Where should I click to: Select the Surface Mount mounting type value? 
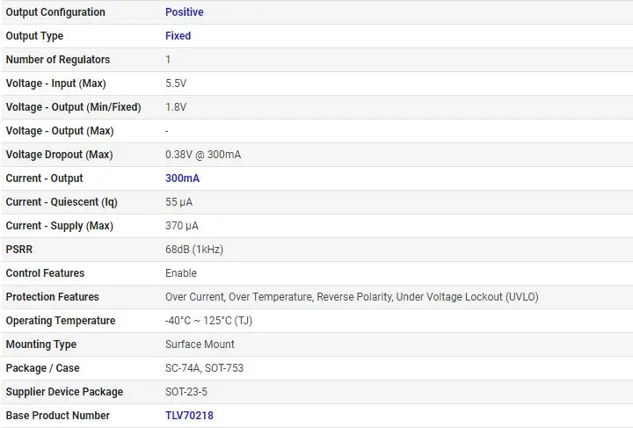200,345
